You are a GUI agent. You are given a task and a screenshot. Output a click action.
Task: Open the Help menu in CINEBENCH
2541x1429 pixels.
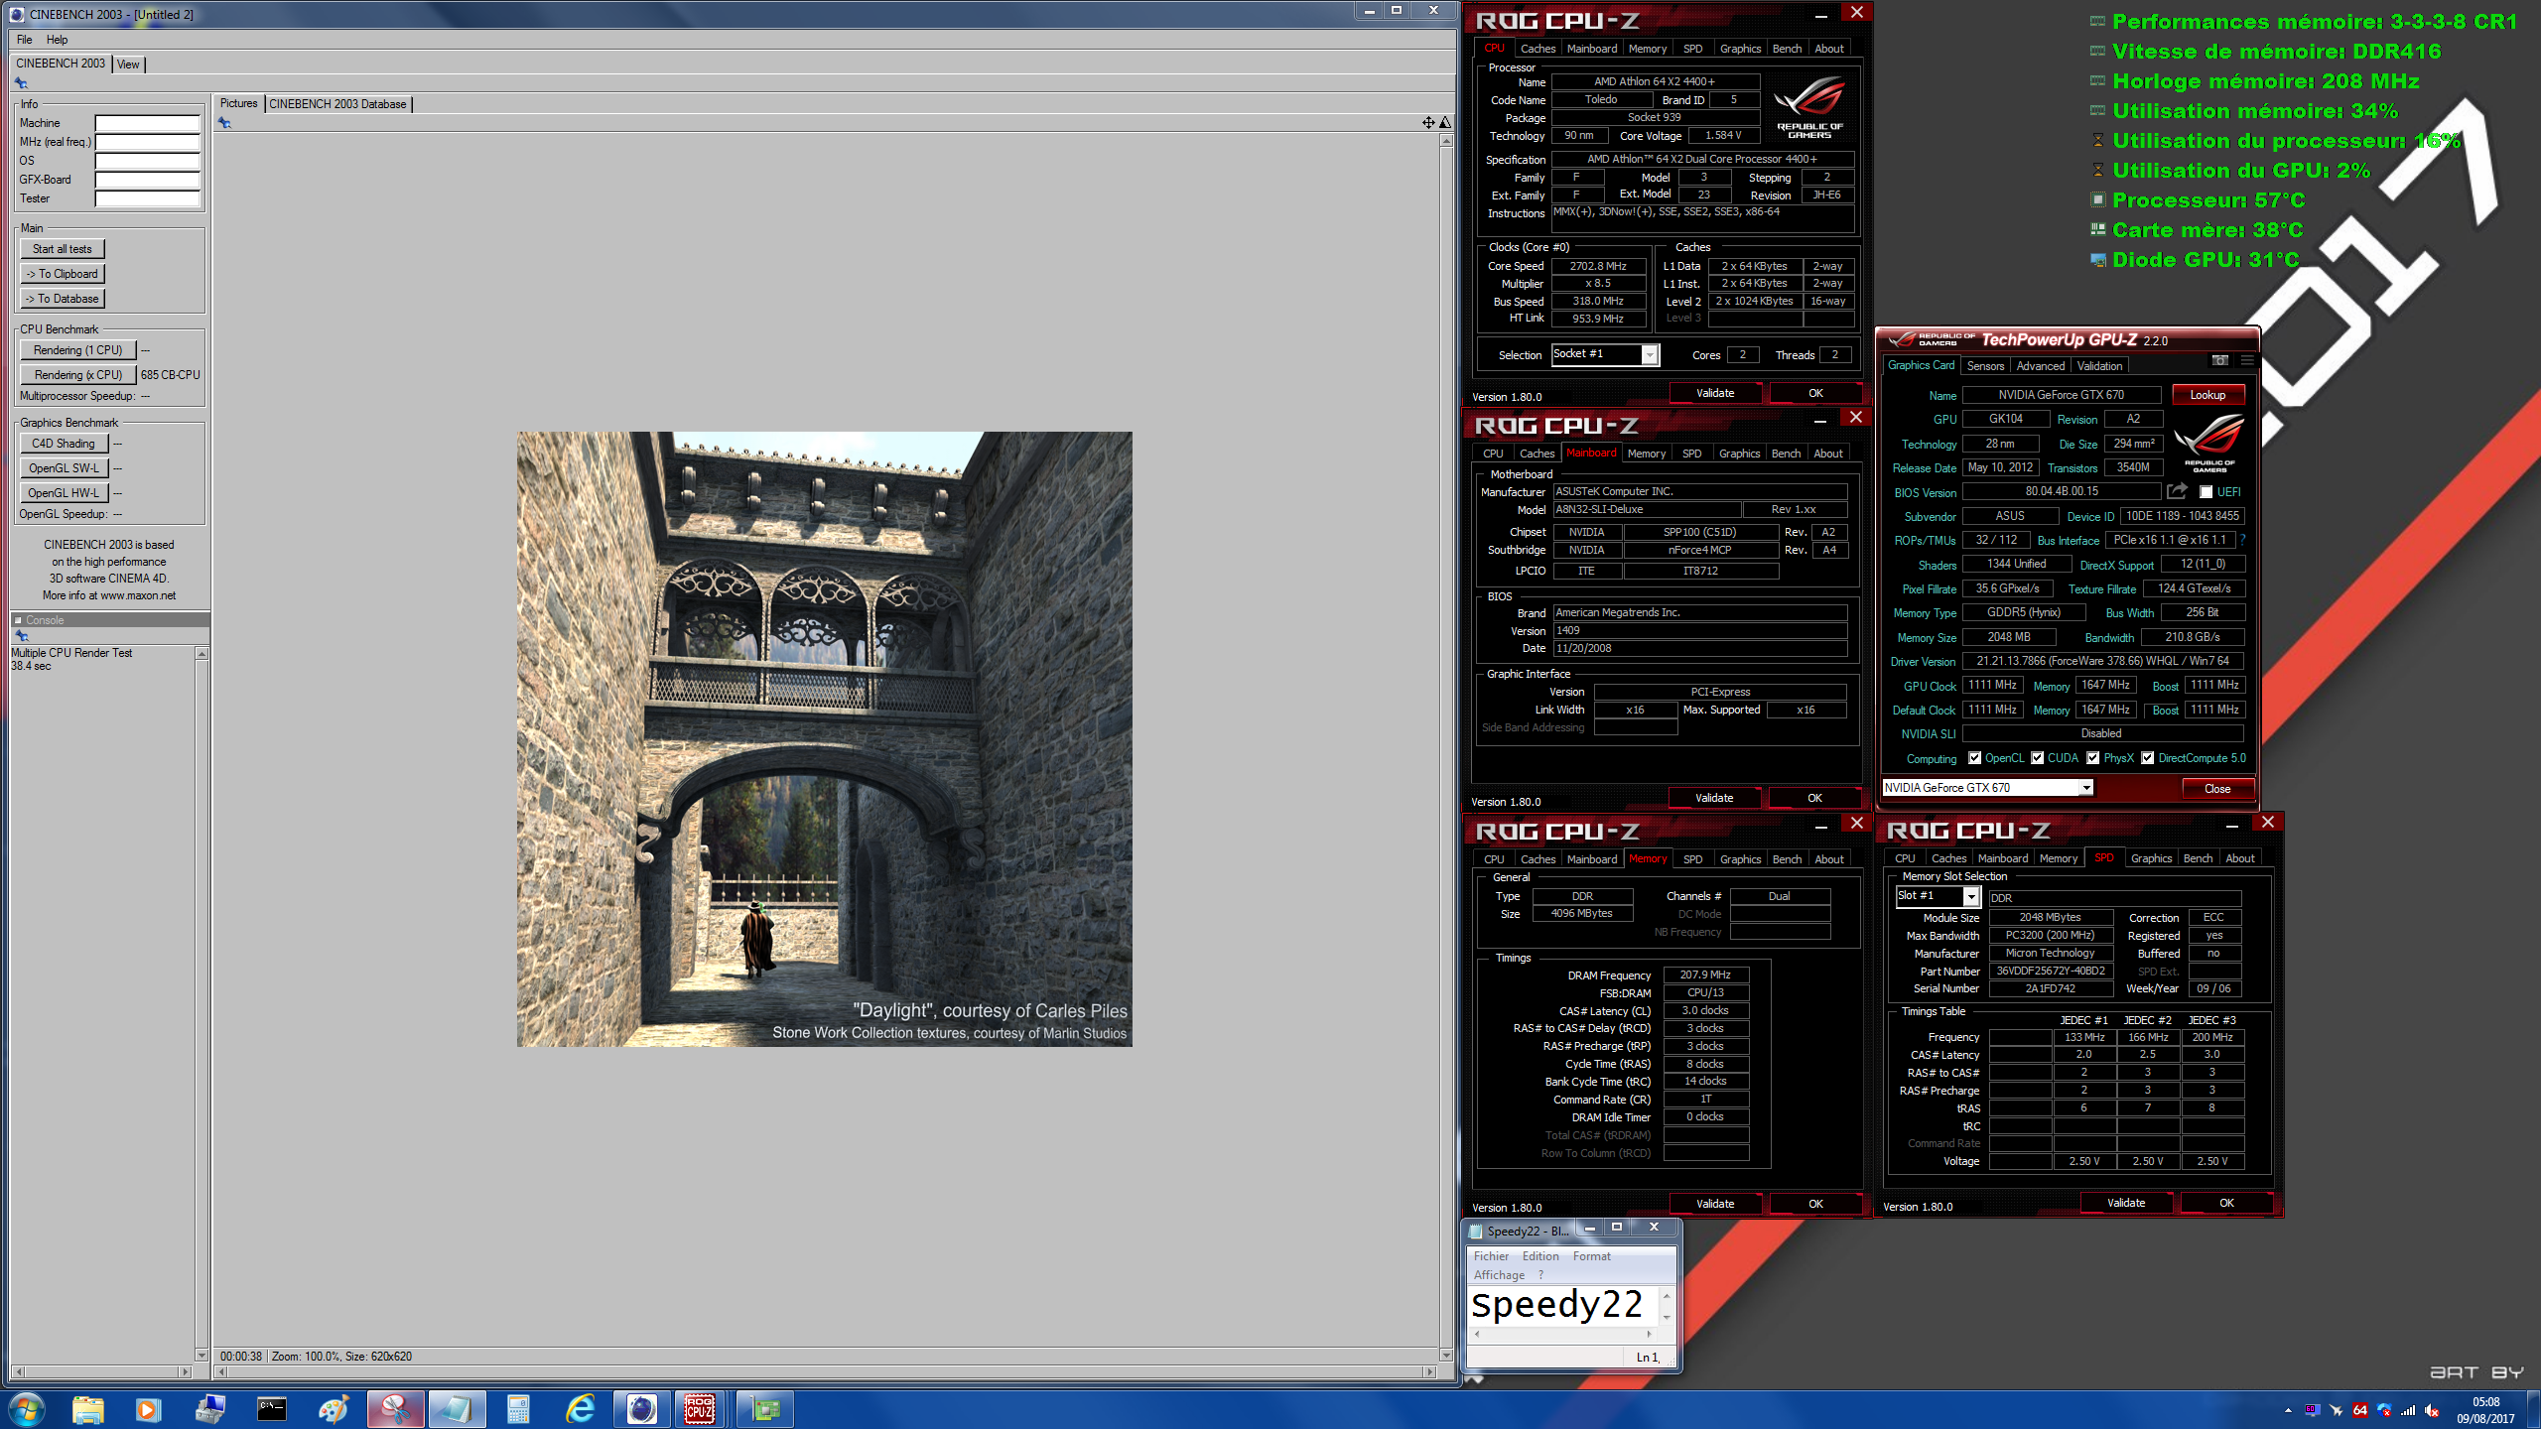point(57,40)
